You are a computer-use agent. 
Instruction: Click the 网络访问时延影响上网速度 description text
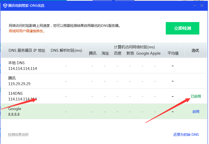(65, 25)
